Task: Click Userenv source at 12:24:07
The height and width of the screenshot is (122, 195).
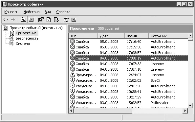Action: click(157, 75)
